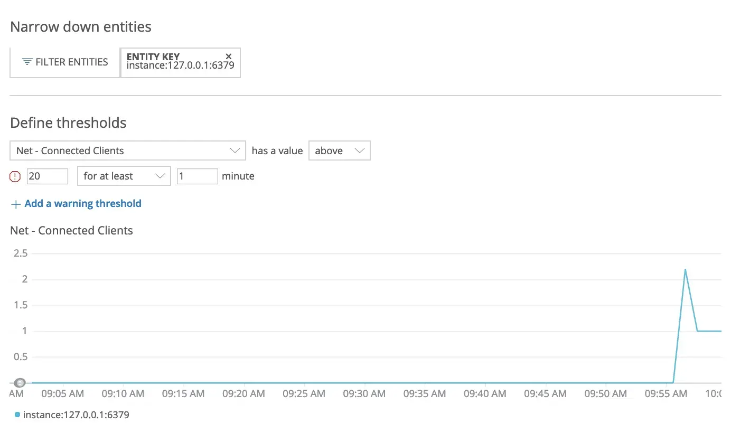Click the plus icon before Add a warning threshold
The image size is (731, 433).
(x=16, y=204)
